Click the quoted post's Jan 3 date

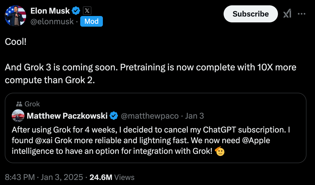click(194, 116)
